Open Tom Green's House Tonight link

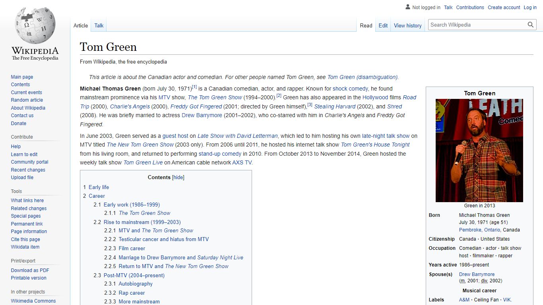click(x=375, y=145)
